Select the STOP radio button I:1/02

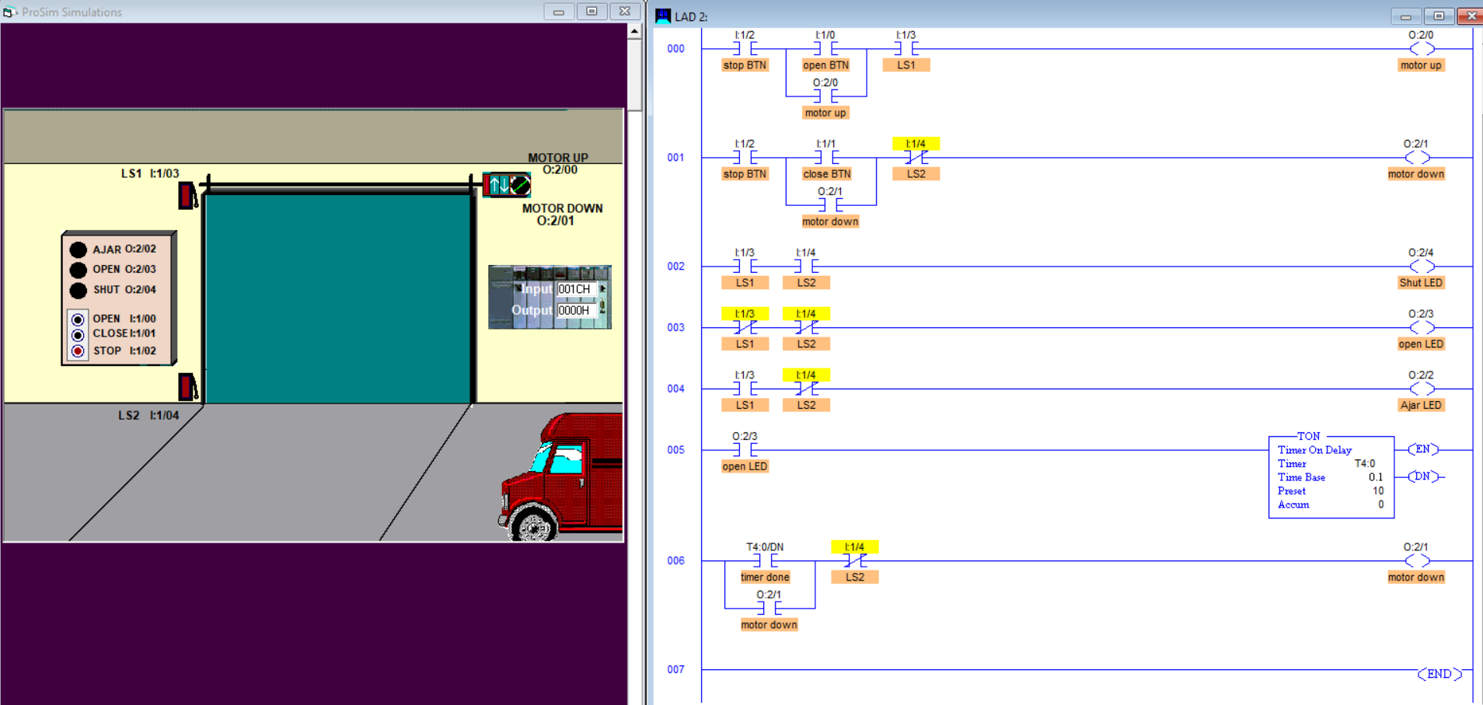click(x=78, y=351)
